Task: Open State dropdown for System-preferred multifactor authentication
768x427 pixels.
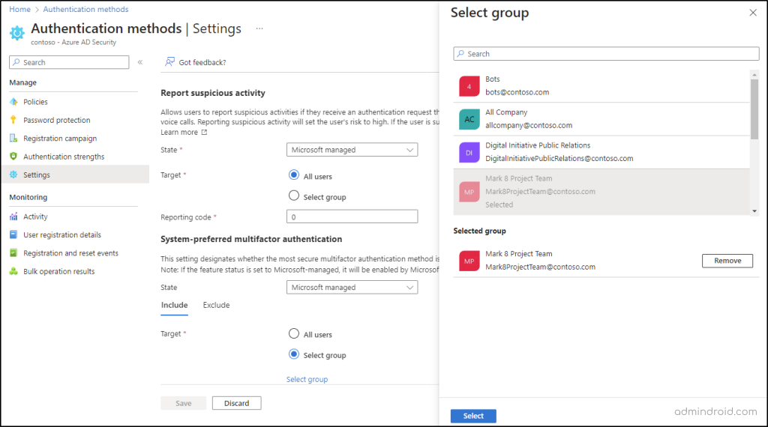Action: point(352,288)
